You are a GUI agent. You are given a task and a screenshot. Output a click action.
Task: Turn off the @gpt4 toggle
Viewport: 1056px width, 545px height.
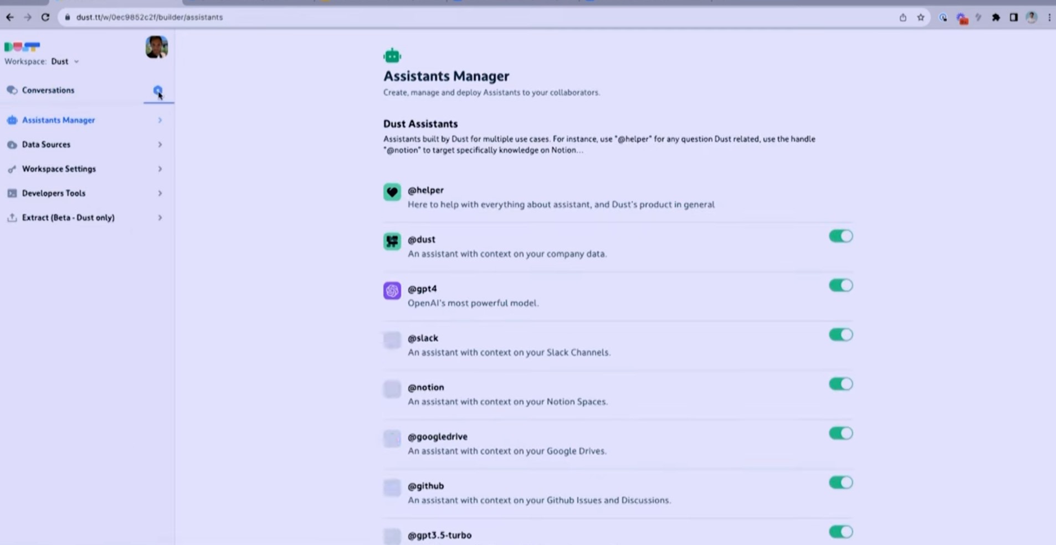click(x=840, y=285)
